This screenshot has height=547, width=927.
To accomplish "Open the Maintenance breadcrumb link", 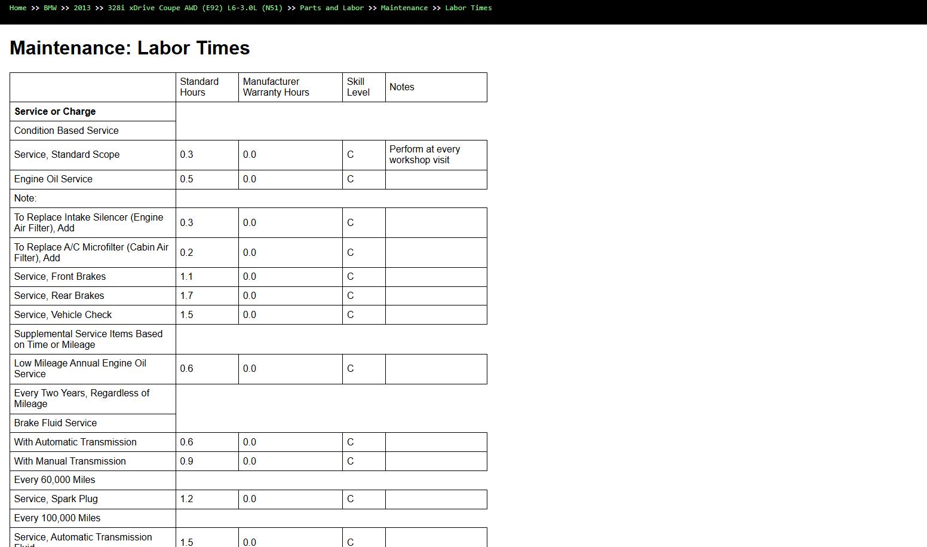I will click(x=404, y=8).
